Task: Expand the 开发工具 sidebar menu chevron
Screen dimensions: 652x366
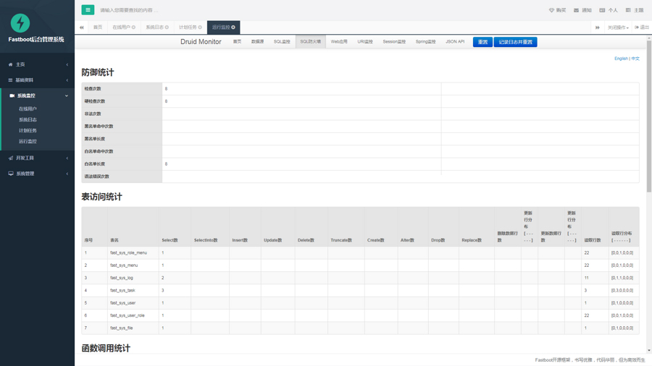Action: pyautogui.click(x=67, y=158)
